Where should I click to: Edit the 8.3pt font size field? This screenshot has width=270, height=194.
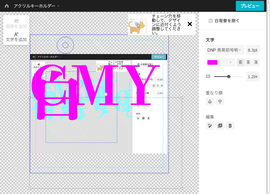coord(253,50)
